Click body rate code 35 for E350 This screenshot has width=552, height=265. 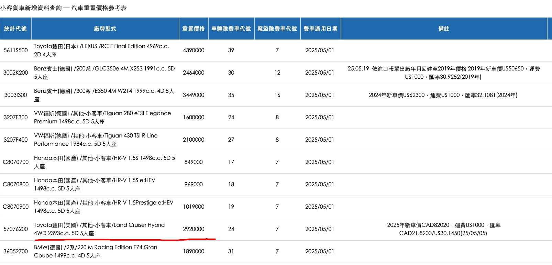[231, 95]
